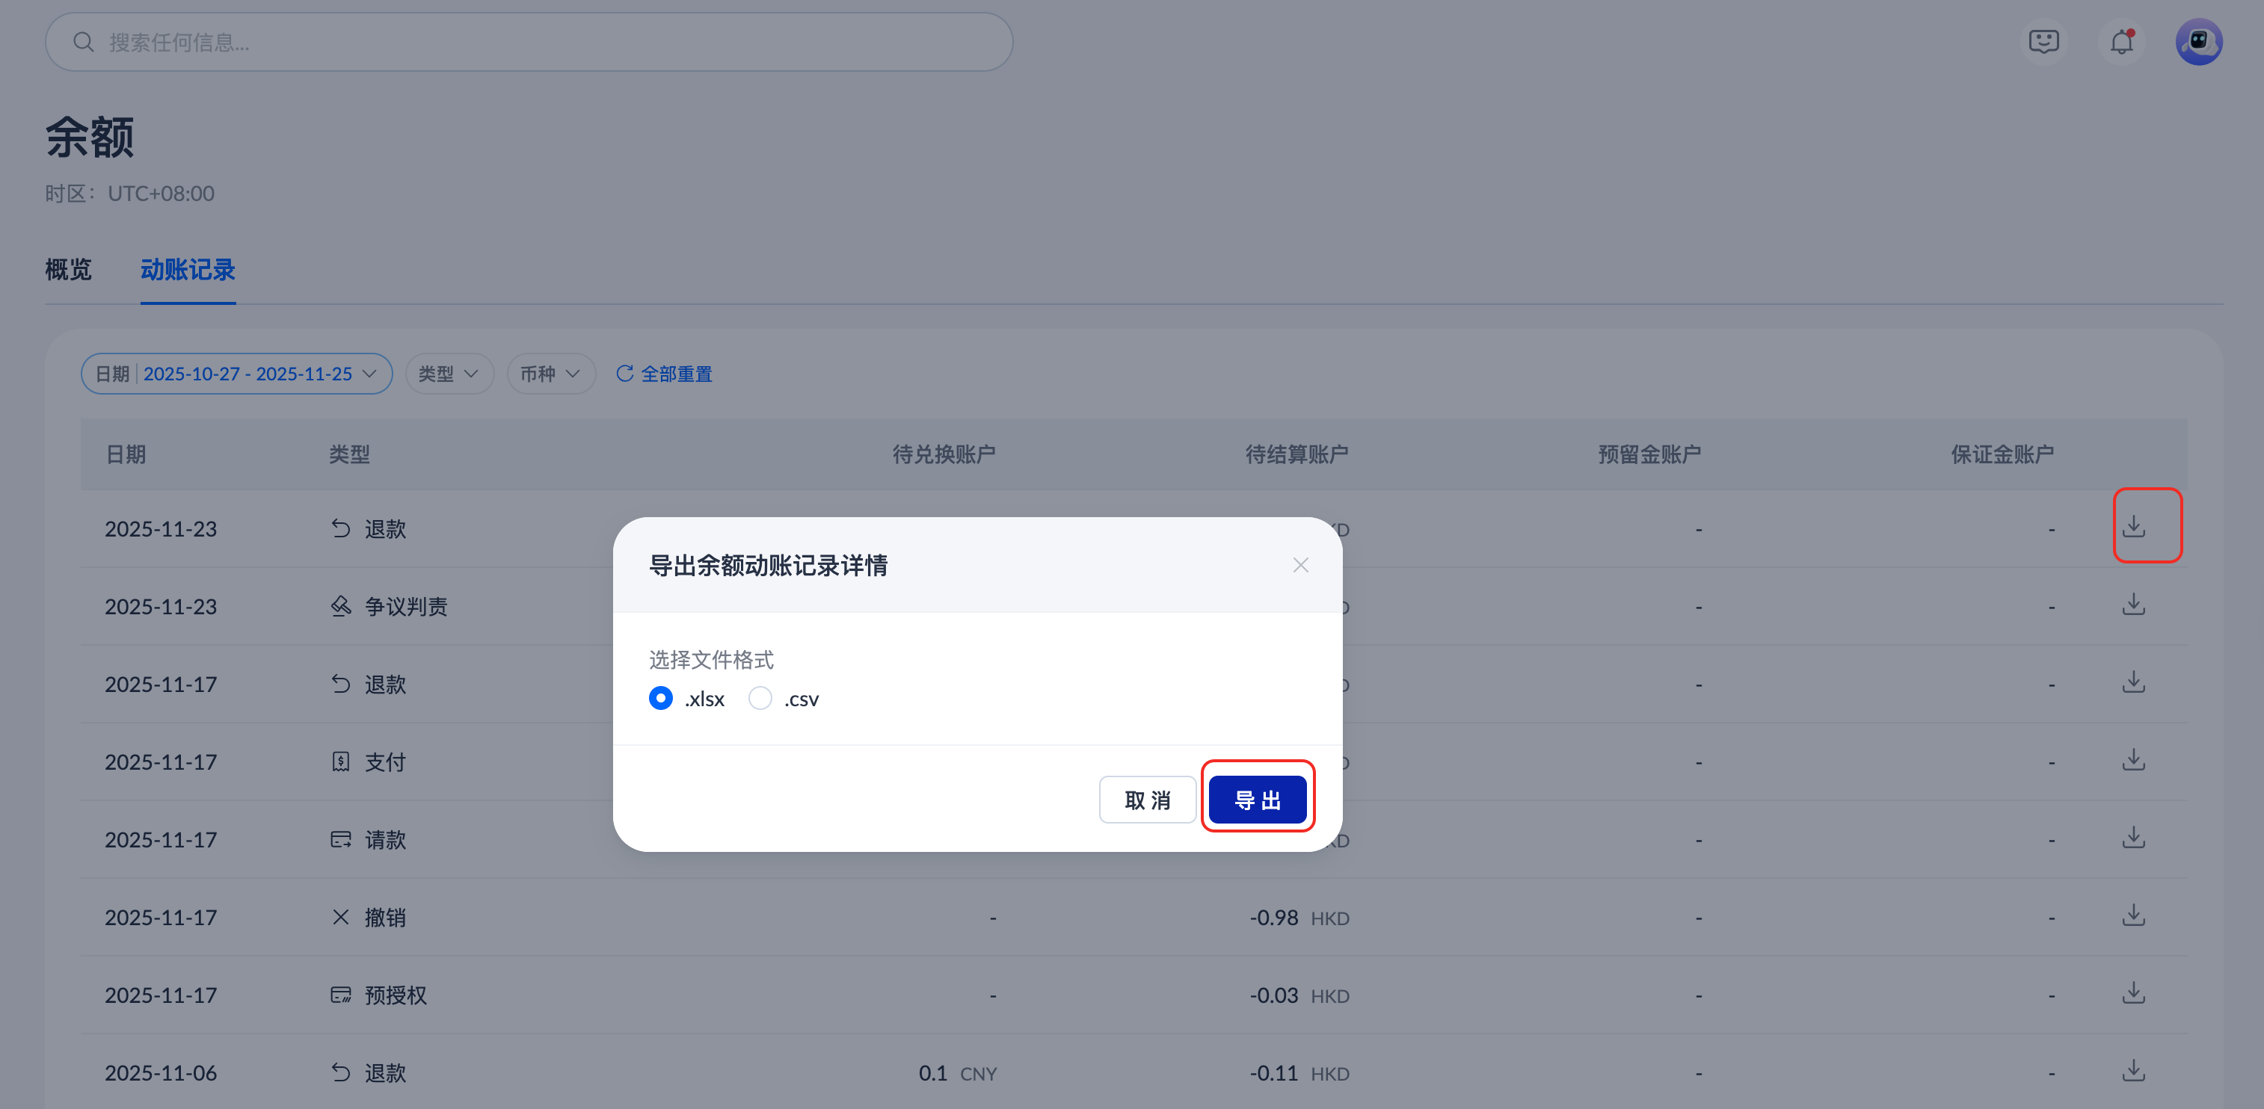Click the 全部重置 reset link

click(x=665, y=374)
